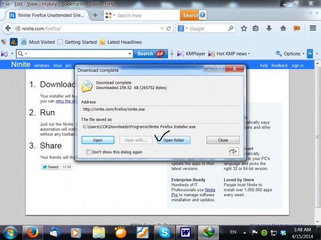Screen dimensions: 321x240
Task: Expand the toolbar overflow chevron
Action: click(310, 54)
